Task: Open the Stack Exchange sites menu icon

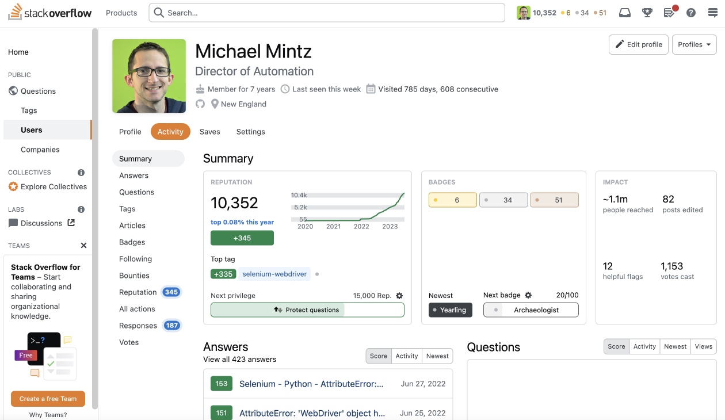Action: tap(713, 13)
